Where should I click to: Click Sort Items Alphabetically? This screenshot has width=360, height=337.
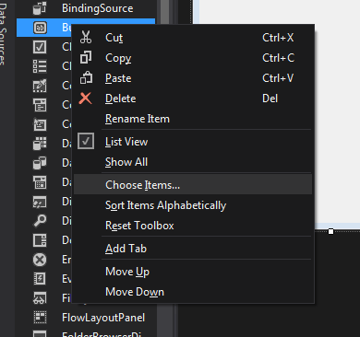[193, 205]
